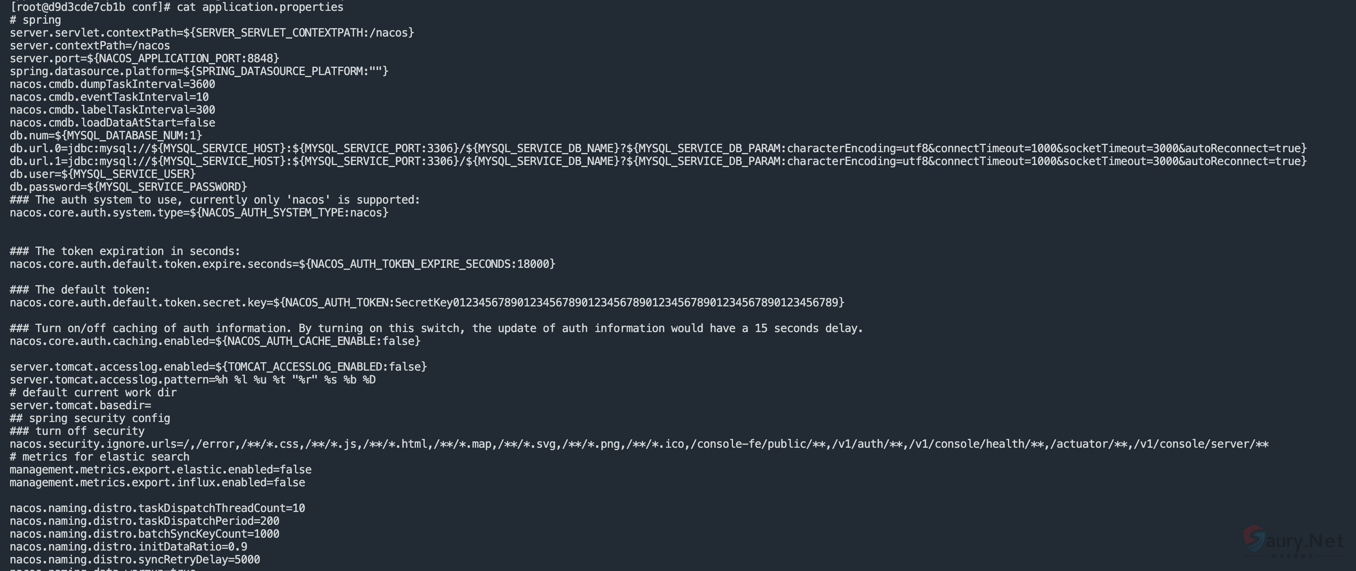This screenshot has height=571, width=1356.
Task: Click the server.contextPath=/nacos line
Action: 90,45
